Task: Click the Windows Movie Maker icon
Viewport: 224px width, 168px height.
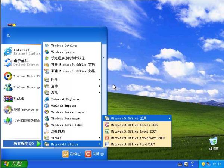Action: 47,125
